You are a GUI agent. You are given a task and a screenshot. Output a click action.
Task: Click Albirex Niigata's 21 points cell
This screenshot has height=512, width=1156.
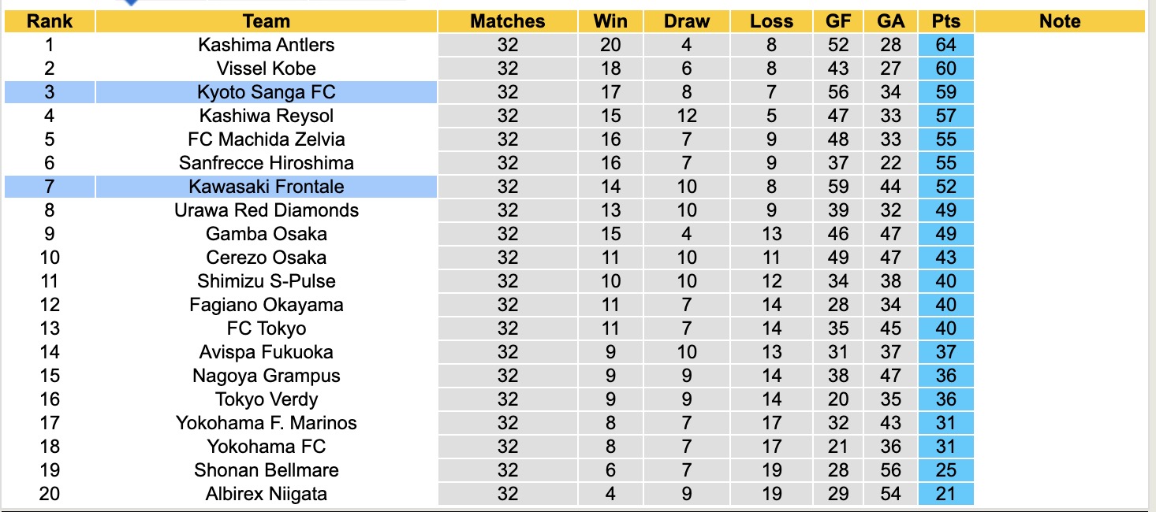tap(945, 494)
